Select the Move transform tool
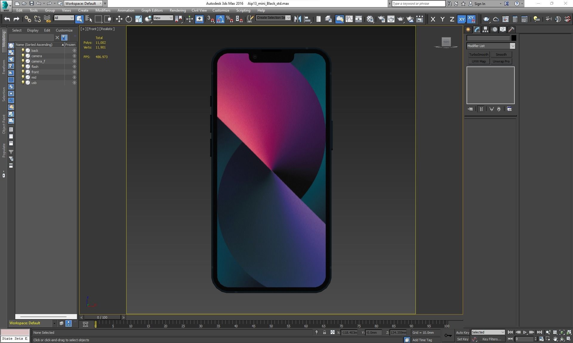The width and height of the screenshot is (573, 343). pos(119,19)
